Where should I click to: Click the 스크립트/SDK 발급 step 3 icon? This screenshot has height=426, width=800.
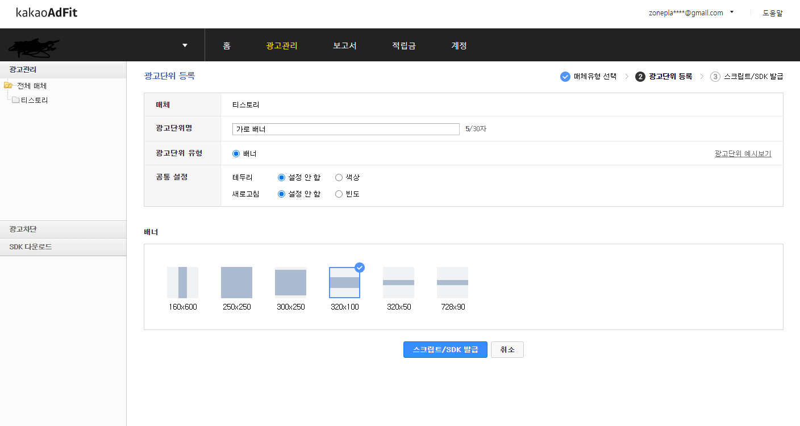pos(715,77)
